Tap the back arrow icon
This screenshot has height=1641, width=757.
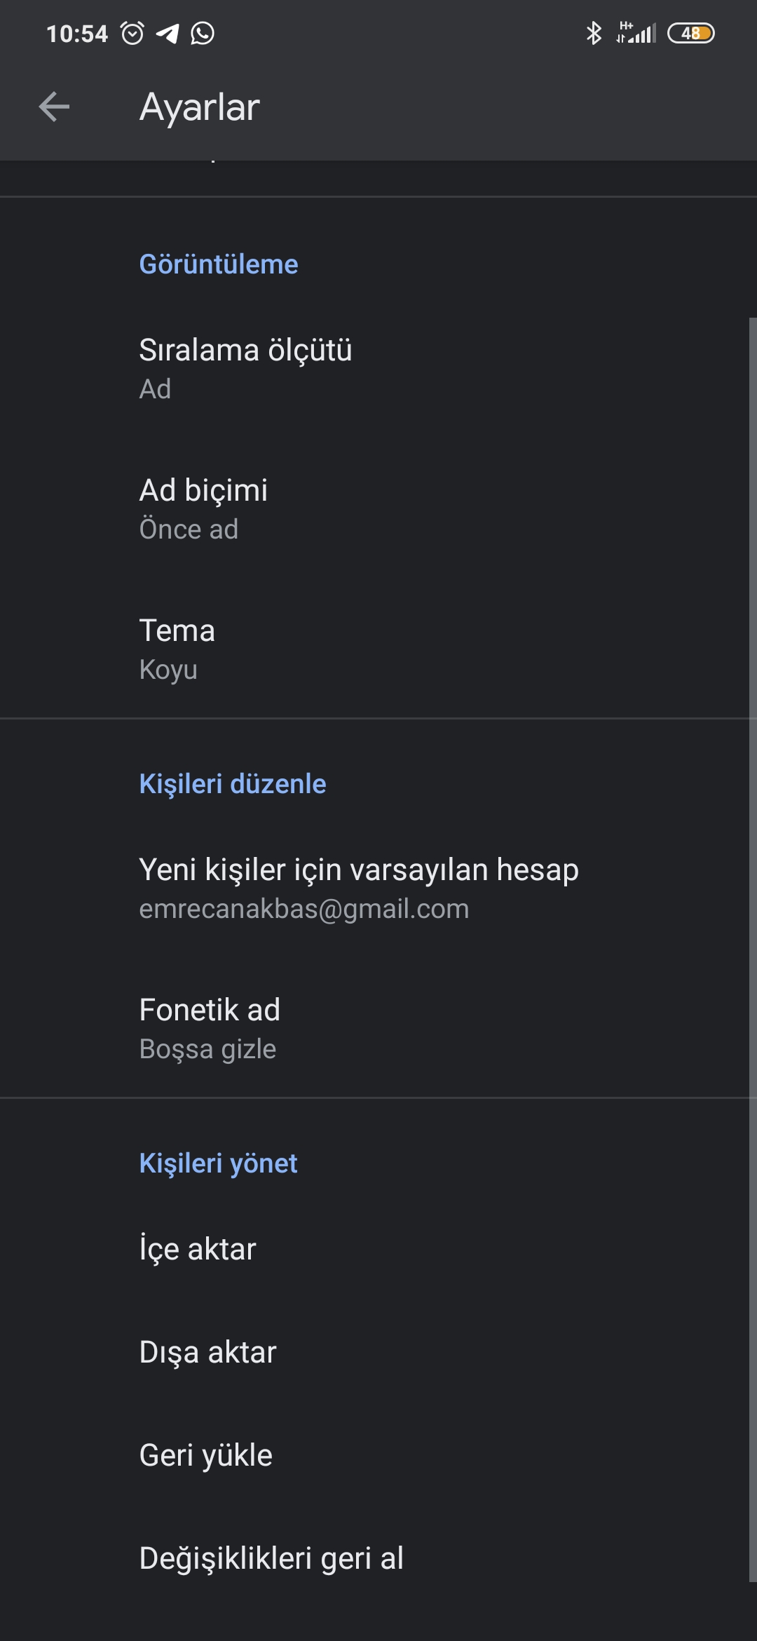[54, 107]
